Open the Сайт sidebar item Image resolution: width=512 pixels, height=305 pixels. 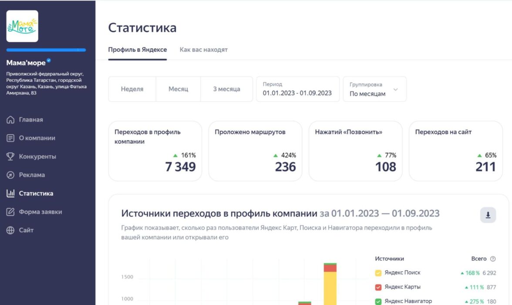(26, 230)
